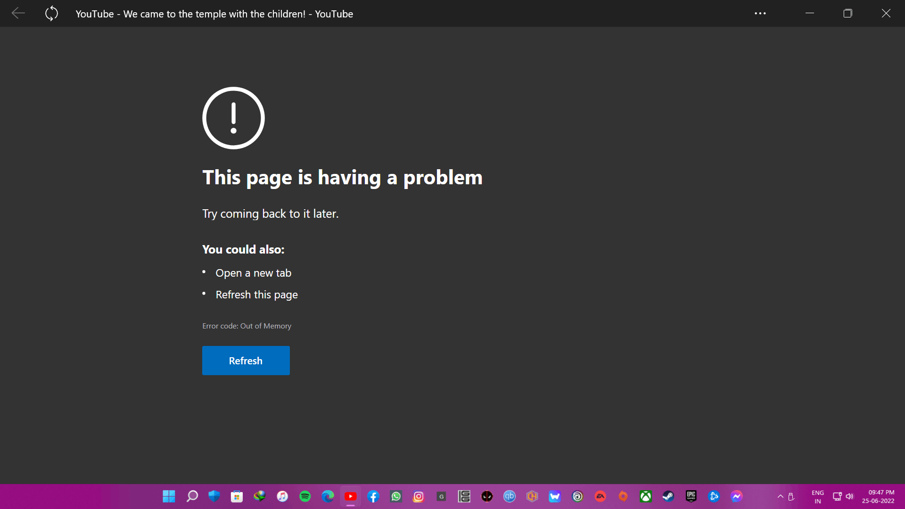Image resolution: width=905 pixels, height=509 pixels.
Task: Open Instagram taskbar icon
Action: point(419,496)
